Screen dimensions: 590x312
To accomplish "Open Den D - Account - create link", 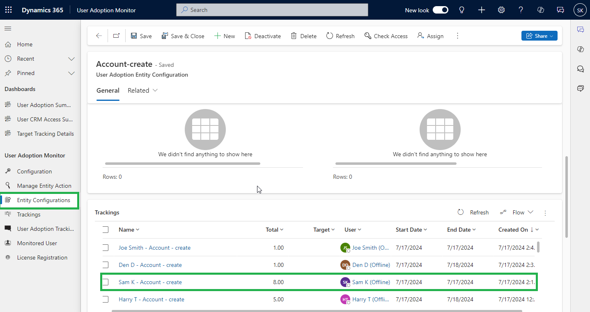I will pyautogui.click(x=150, y=265).
